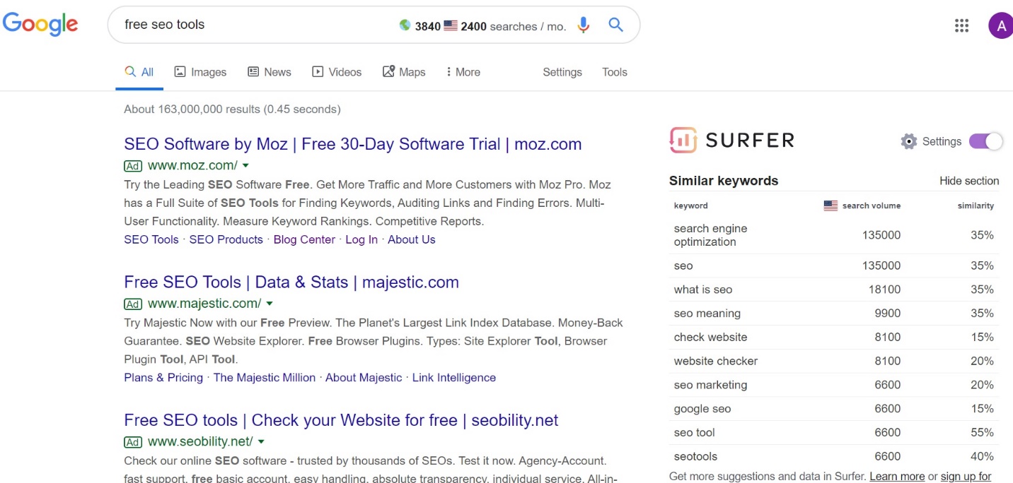The image size is (1013, 483).
Task: Click the Surfer 'Learn more' link
Action: 897,477
